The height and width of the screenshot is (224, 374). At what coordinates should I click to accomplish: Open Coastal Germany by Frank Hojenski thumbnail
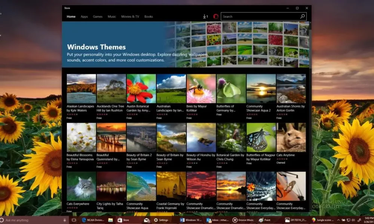(x=171, y=186)
